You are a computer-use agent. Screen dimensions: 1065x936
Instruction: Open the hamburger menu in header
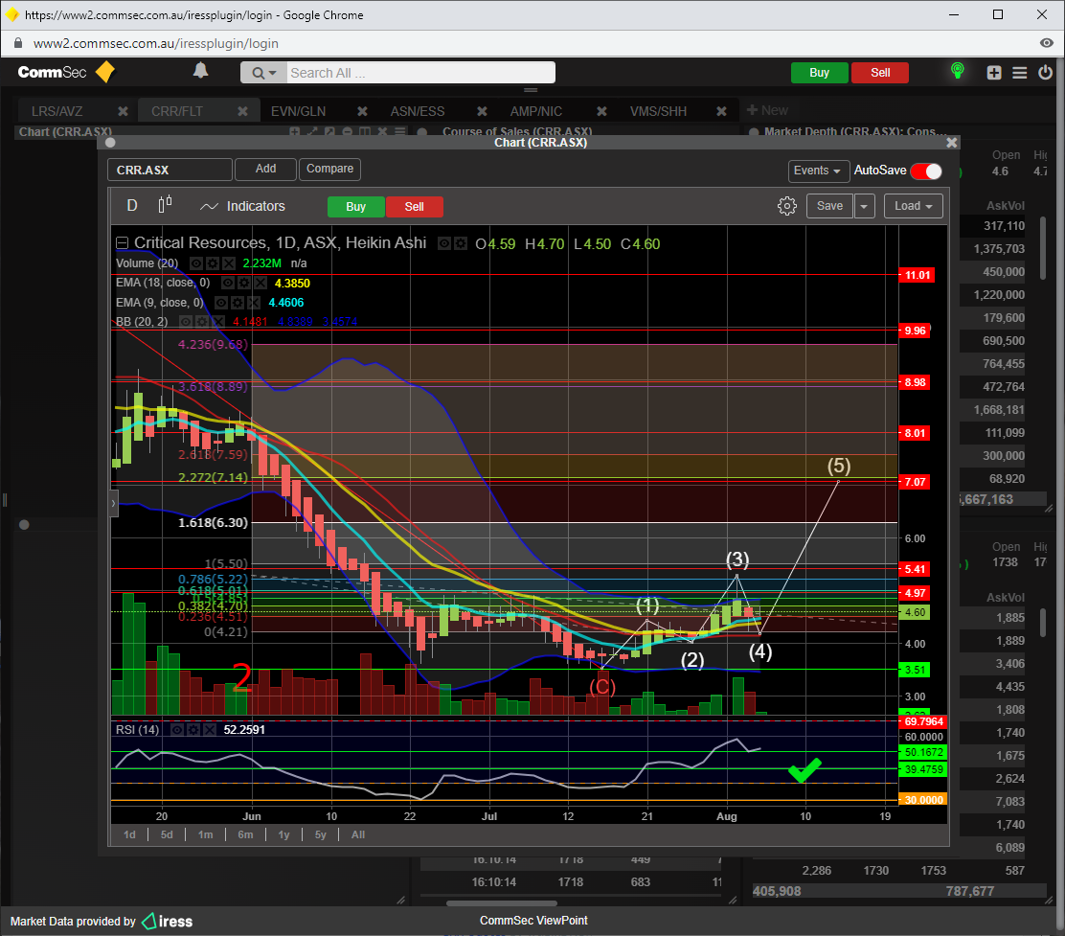coord(1020,73)
